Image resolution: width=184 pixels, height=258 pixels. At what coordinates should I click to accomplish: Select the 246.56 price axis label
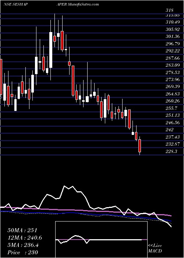(173, 122)
